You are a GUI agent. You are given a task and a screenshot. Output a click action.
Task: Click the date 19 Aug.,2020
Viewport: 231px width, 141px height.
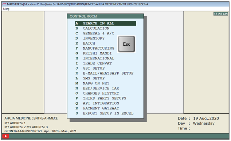(x=206, y=118)
